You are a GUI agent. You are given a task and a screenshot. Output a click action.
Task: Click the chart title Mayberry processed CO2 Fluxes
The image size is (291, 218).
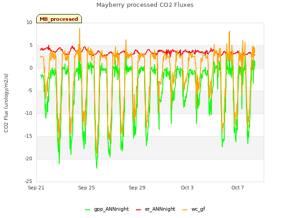coord(145,5)
